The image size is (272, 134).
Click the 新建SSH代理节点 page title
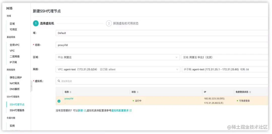[47, 11]
